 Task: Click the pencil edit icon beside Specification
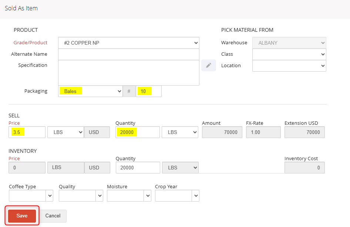point(209,65)
